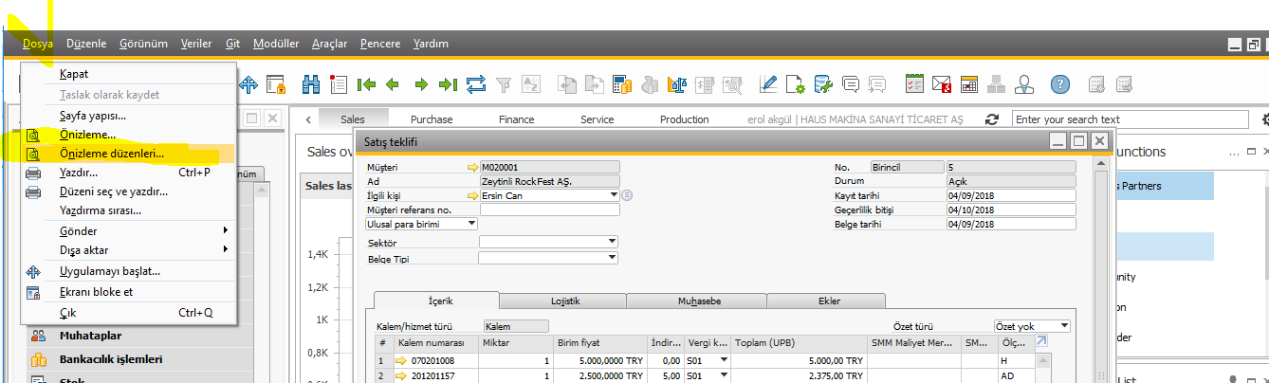Open Layout Designer pencil icon
This screenshot has width=1269, height=383.
pyautogui.click(x=768, y=84)
